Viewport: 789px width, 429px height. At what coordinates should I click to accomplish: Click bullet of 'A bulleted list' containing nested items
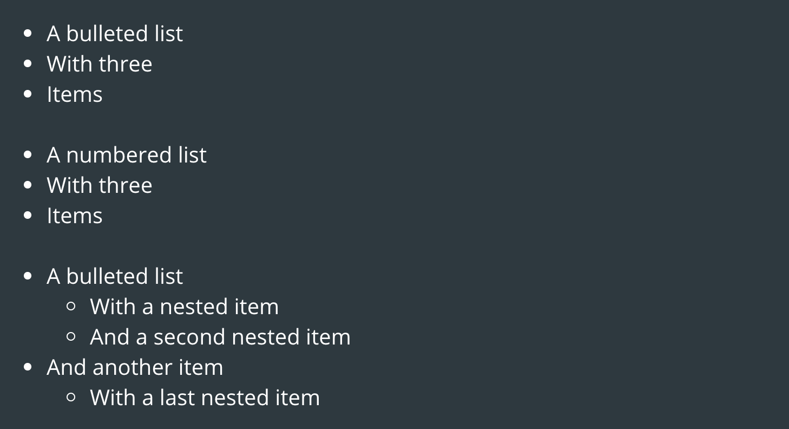pyautogui.click(x=29, y=276)
